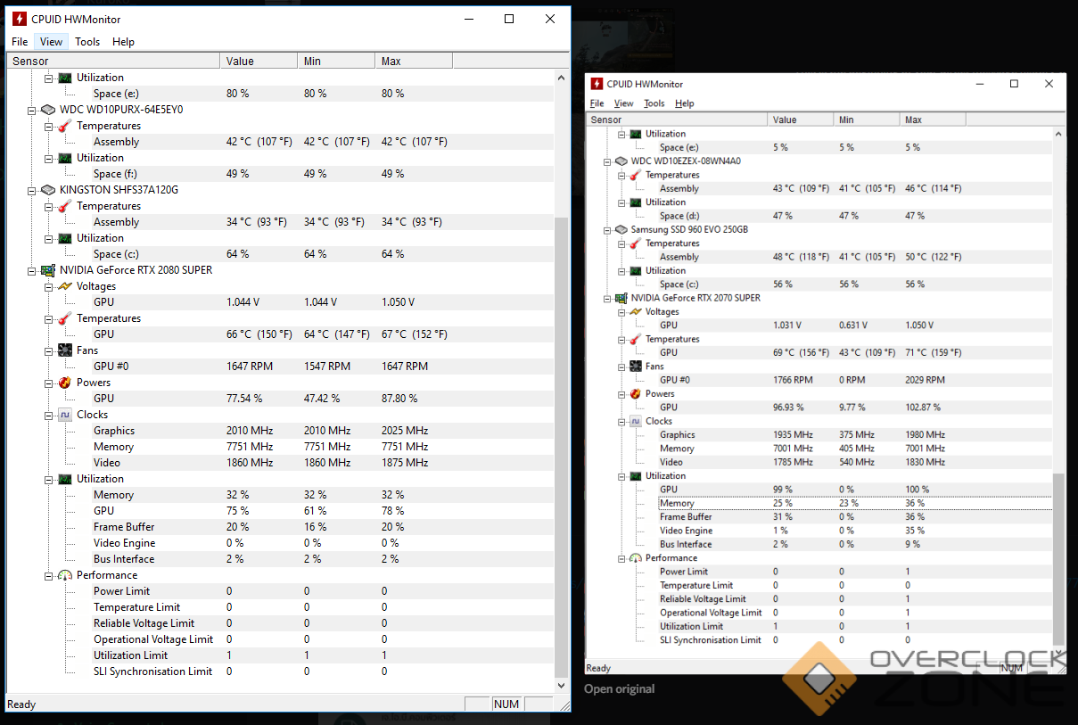Click the RTX 2080 SUPER graphics card icon

[x=48, y=270]
